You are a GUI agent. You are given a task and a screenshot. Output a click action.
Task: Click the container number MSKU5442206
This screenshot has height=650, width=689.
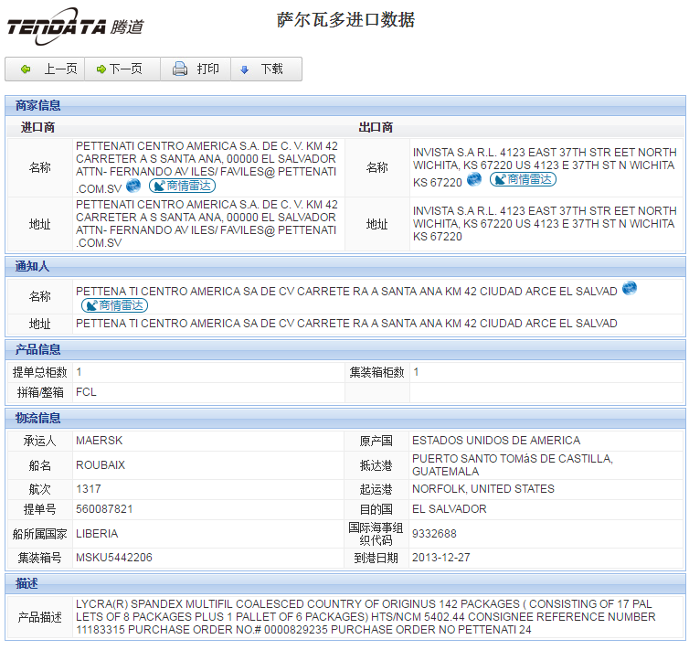click(113, 558)
